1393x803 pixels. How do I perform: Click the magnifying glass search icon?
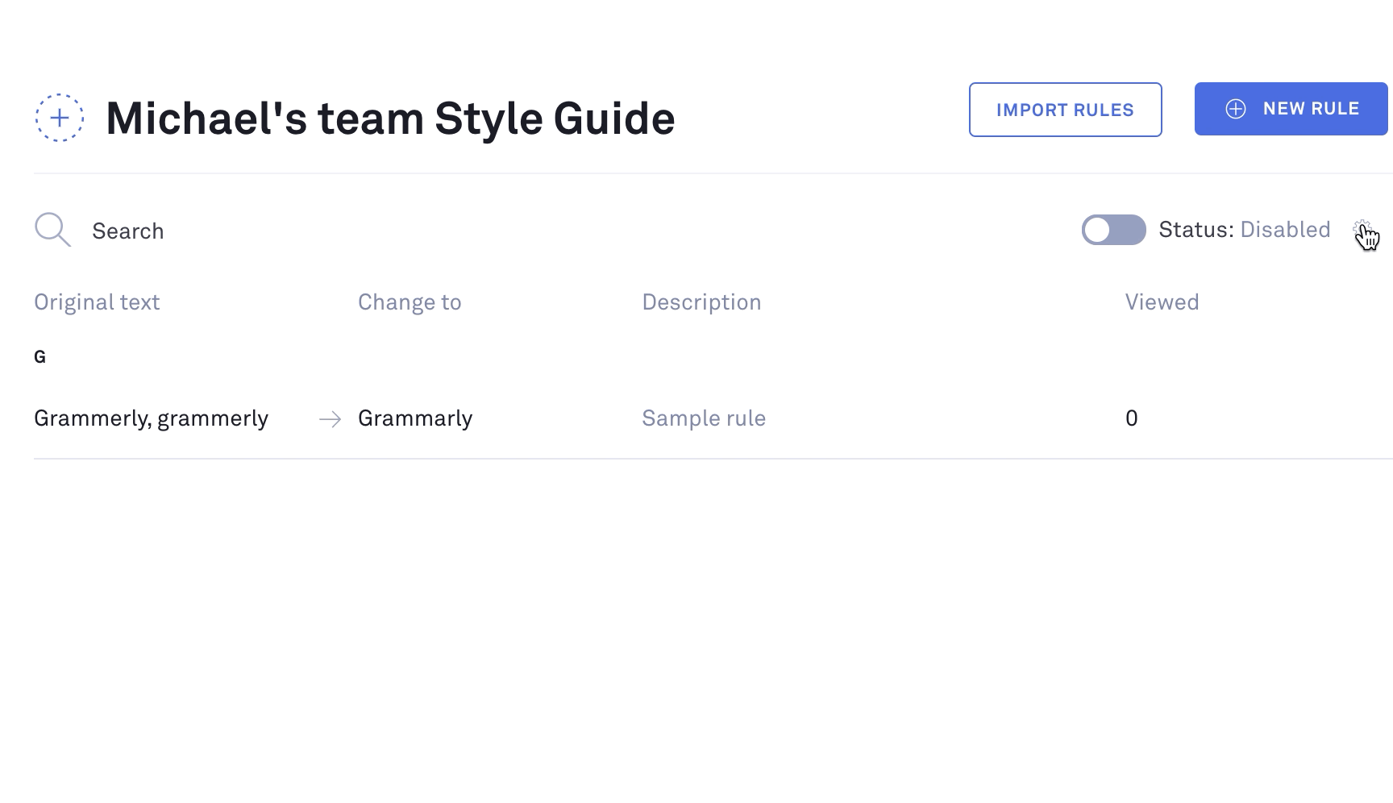tap(52, 230)
